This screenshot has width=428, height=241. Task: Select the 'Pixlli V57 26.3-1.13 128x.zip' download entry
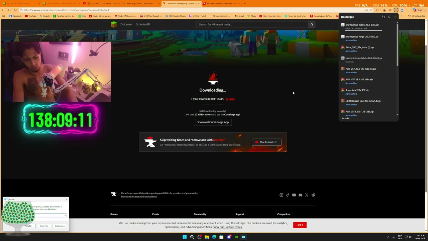tap(359, 80)
